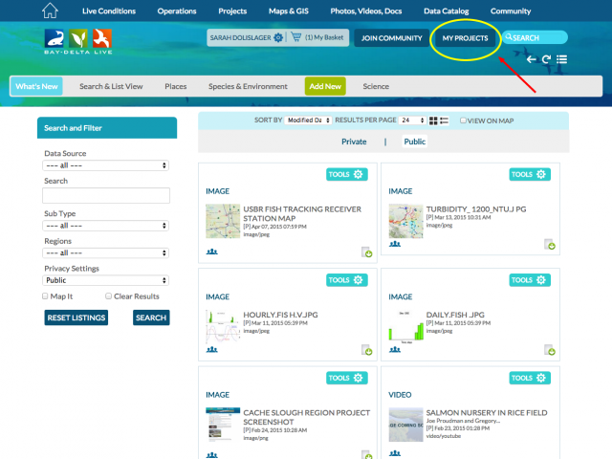The image size is (612, 459).
Task: Add HOURLY.FISH.V.JPG to basket
Action: (x=366, y=350)
